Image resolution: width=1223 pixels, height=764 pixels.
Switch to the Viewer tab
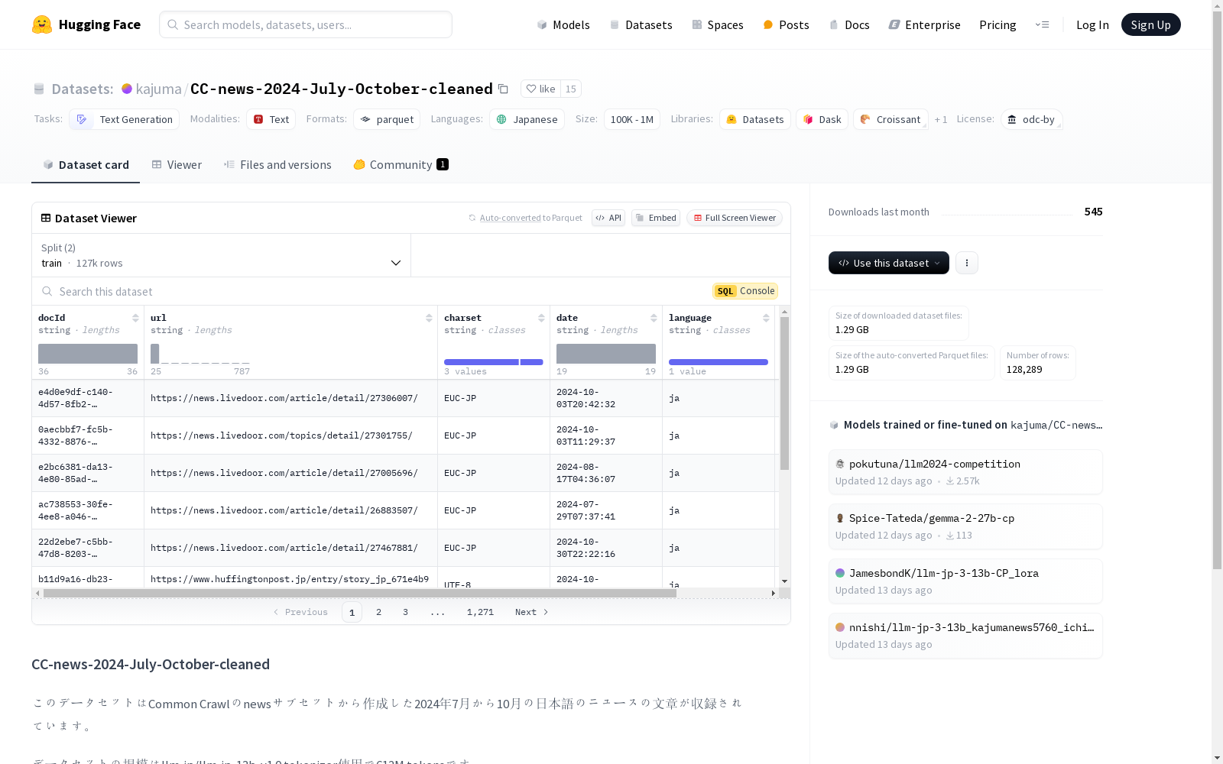(x=177, y=165)
